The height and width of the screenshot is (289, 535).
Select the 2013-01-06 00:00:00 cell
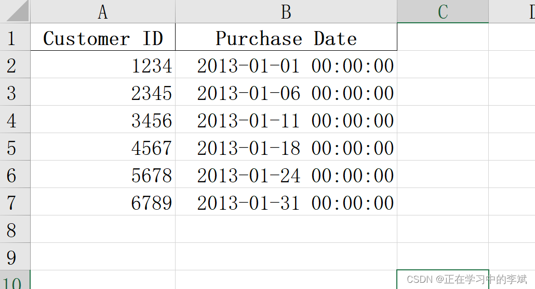click(286, 92)
